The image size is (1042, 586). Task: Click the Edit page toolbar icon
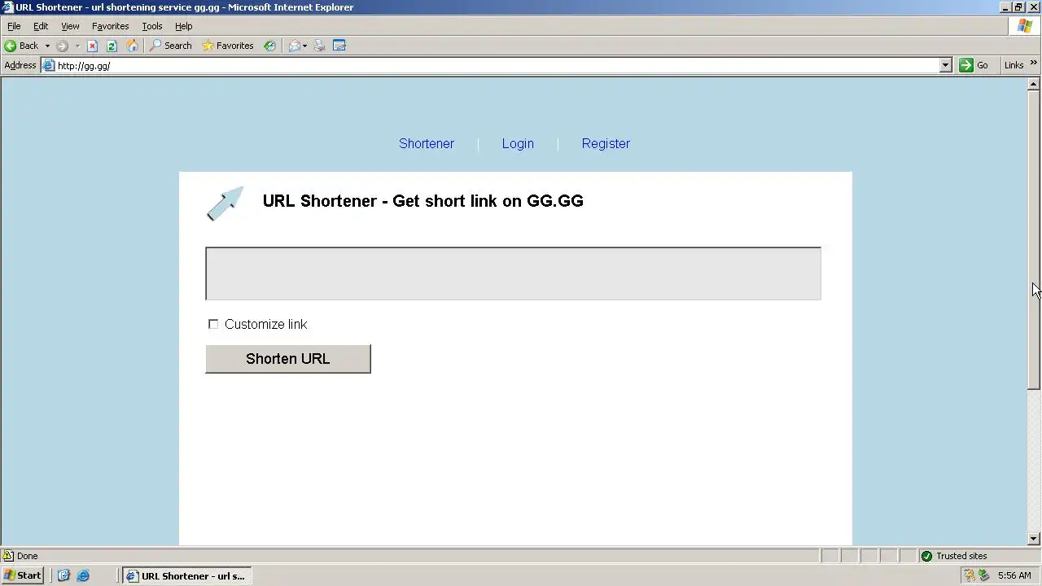point(339,46)
